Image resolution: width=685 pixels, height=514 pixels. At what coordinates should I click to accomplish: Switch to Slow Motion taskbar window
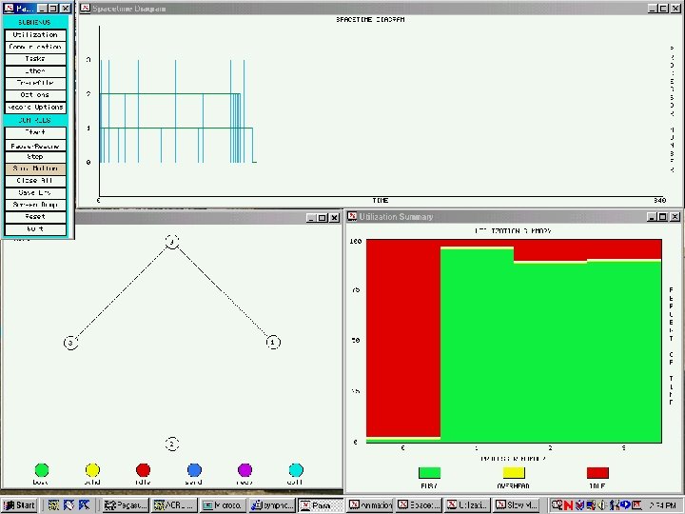tap(518, 505)
